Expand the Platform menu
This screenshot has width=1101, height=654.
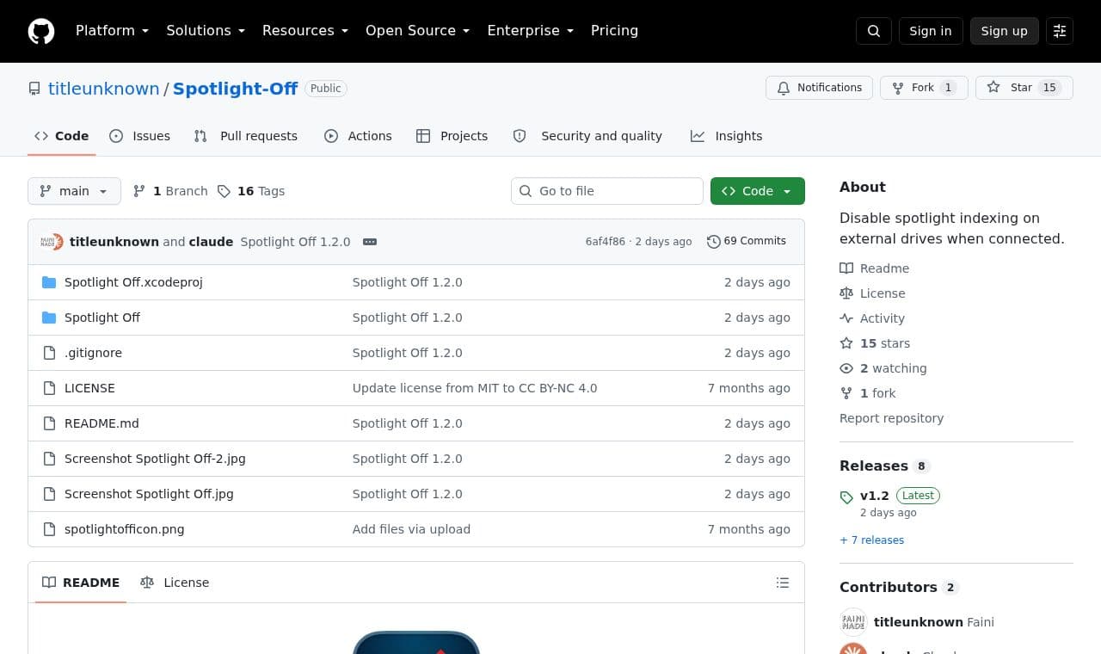click(x=112, y=31)
